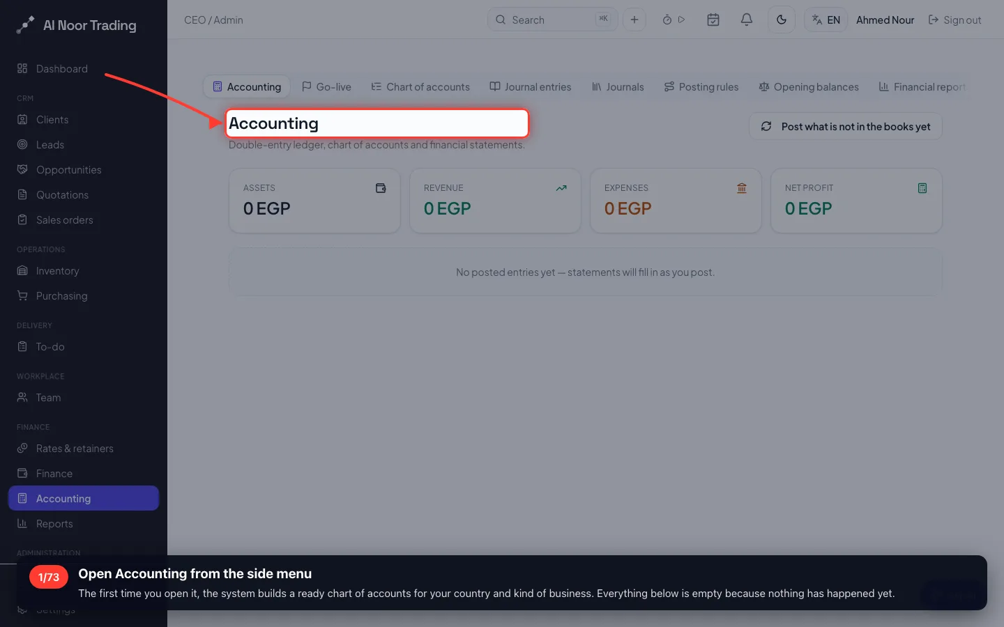Open Inventory under Operations
The height and width of the screenshot is (627, 1004).
point(84,270)
